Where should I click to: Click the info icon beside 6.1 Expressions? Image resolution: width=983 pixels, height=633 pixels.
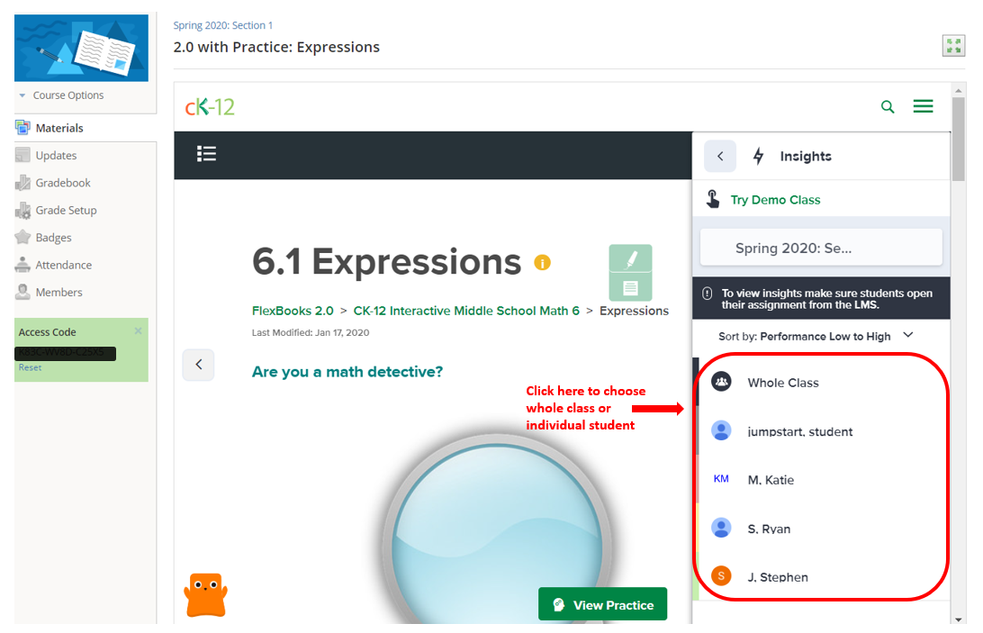point(542,262)
